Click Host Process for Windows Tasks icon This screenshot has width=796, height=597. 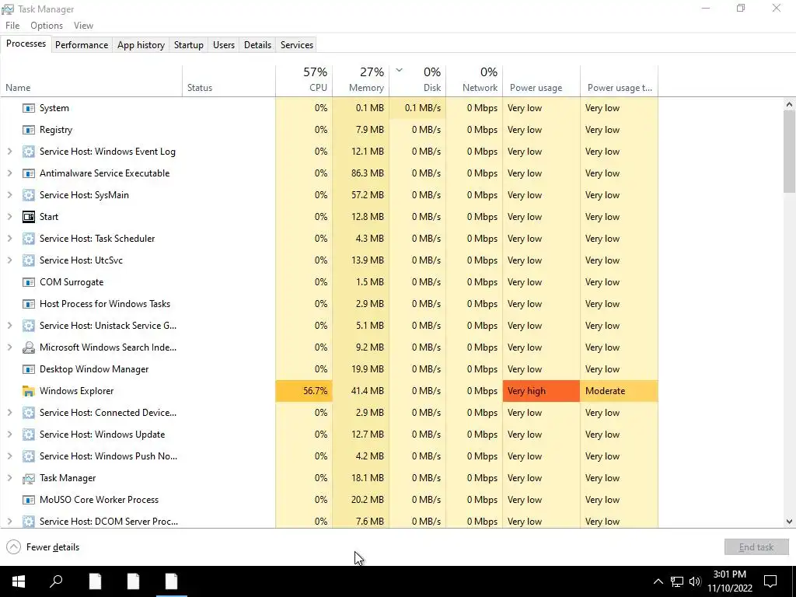(x=29, y=304)
